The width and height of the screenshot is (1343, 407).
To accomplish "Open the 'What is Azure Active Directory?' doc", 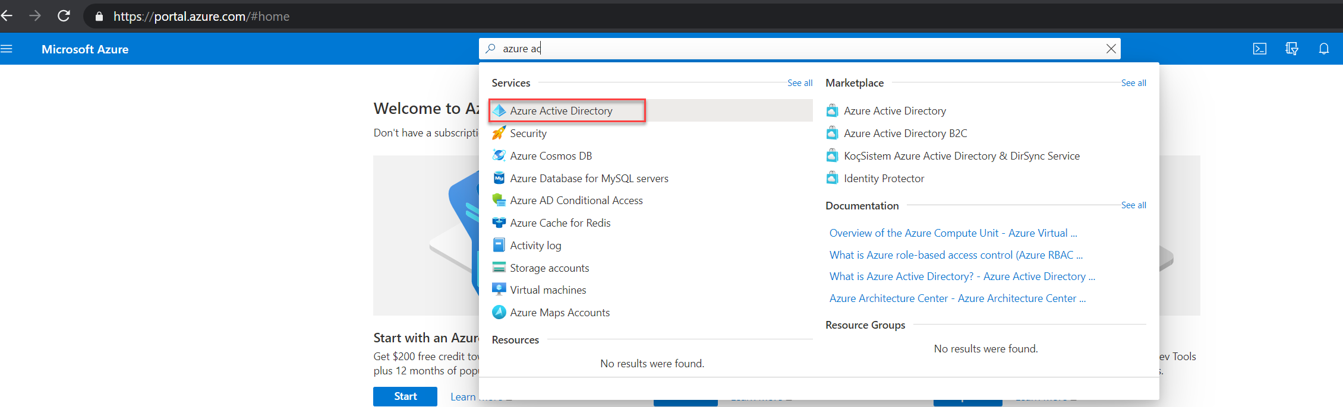I will click(x=962, y=276).
